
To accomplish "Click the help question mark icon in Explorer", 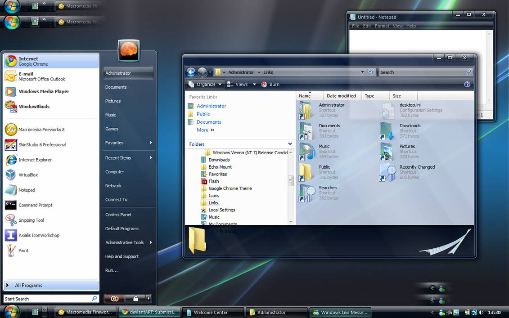I will 467,84.
